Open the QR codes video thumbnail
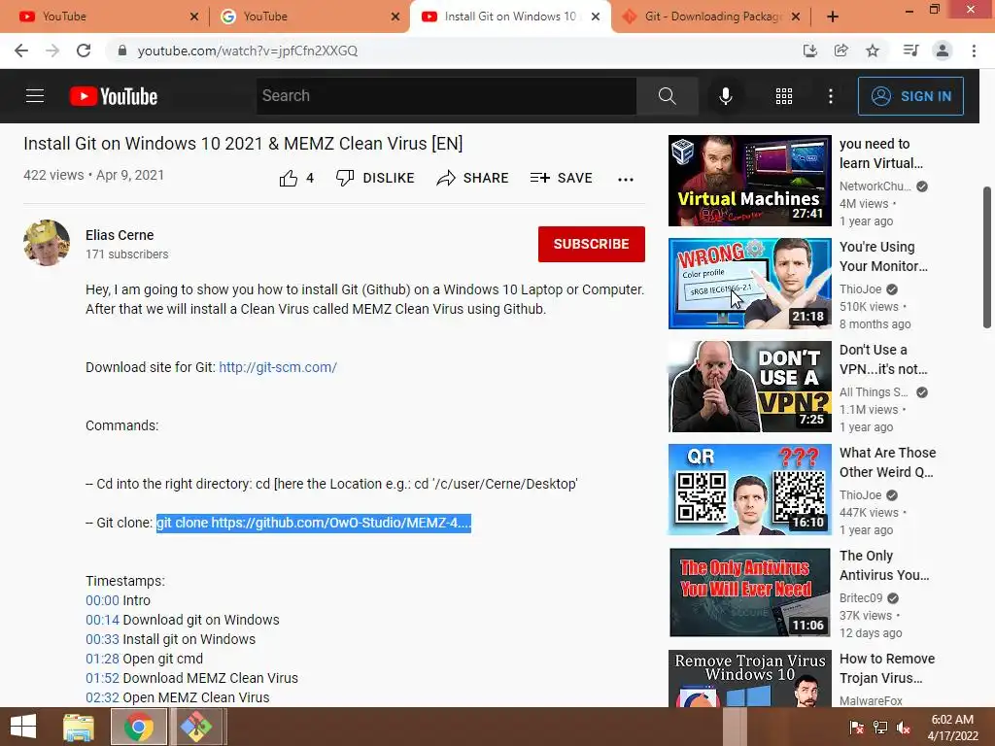 (x=749, y=490)
